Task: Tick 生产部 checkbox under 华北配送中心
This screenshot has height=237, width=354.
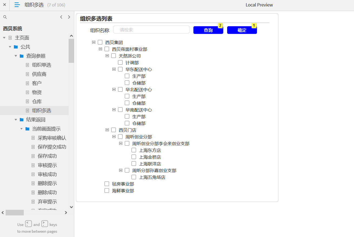Action: 127,96
